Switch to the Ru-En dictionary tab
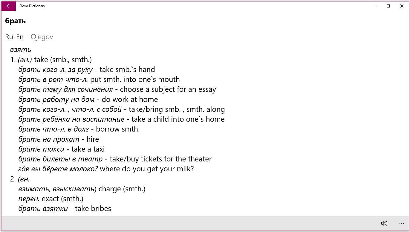Viewport: 410px width, 232px height. coord(14,37)
